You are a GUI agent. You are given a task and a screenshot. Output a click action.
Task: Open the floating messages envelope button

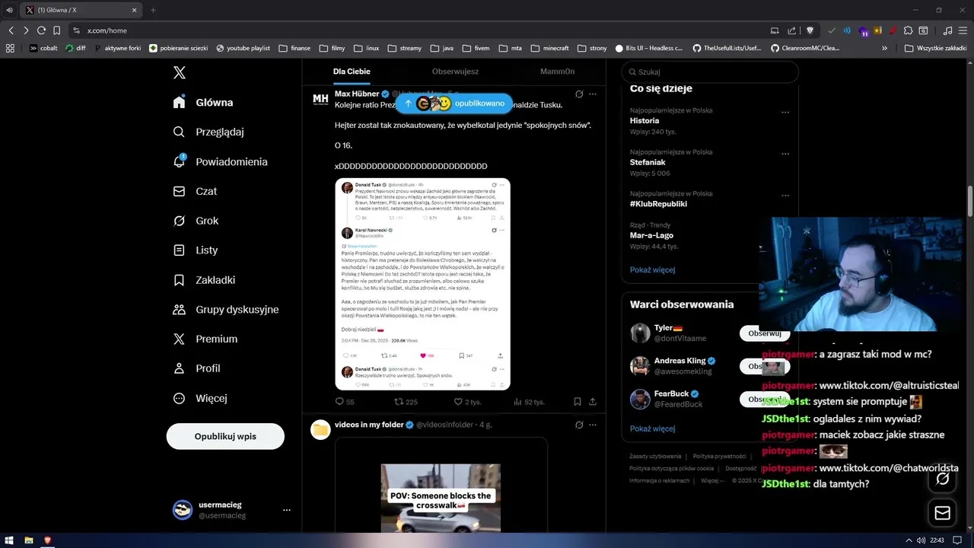click(943, 513)
